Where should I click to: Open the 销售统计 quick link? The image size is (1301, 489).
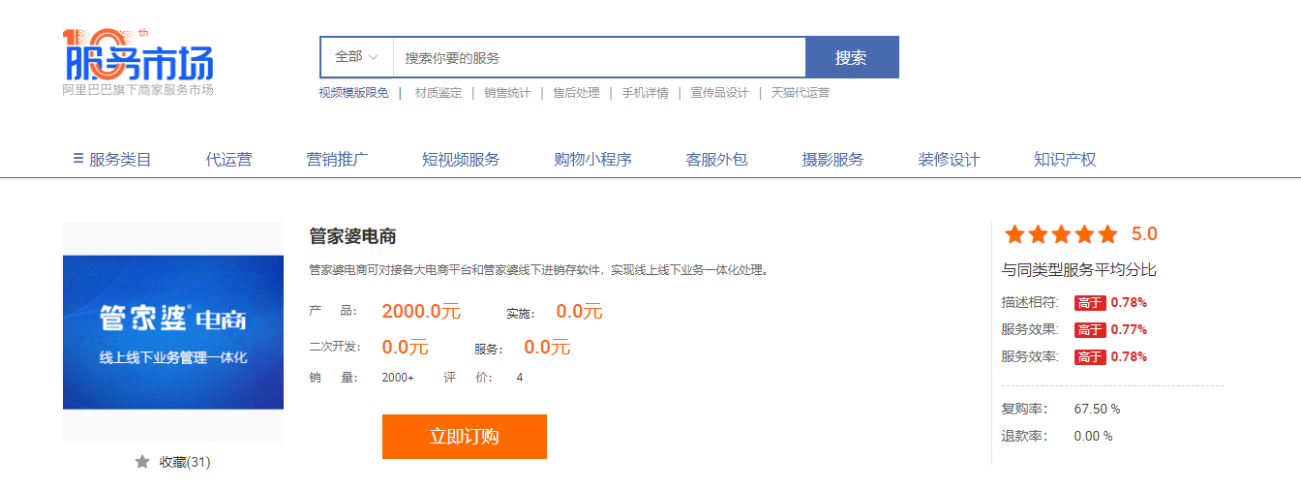click(x=507, y=93)
